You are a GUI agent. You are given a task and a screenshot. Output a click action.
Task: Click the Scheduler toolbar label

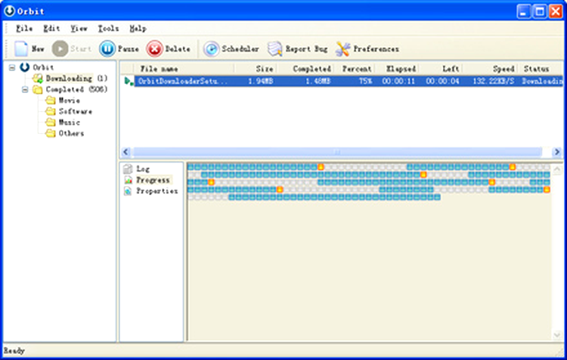coord(240,48)
